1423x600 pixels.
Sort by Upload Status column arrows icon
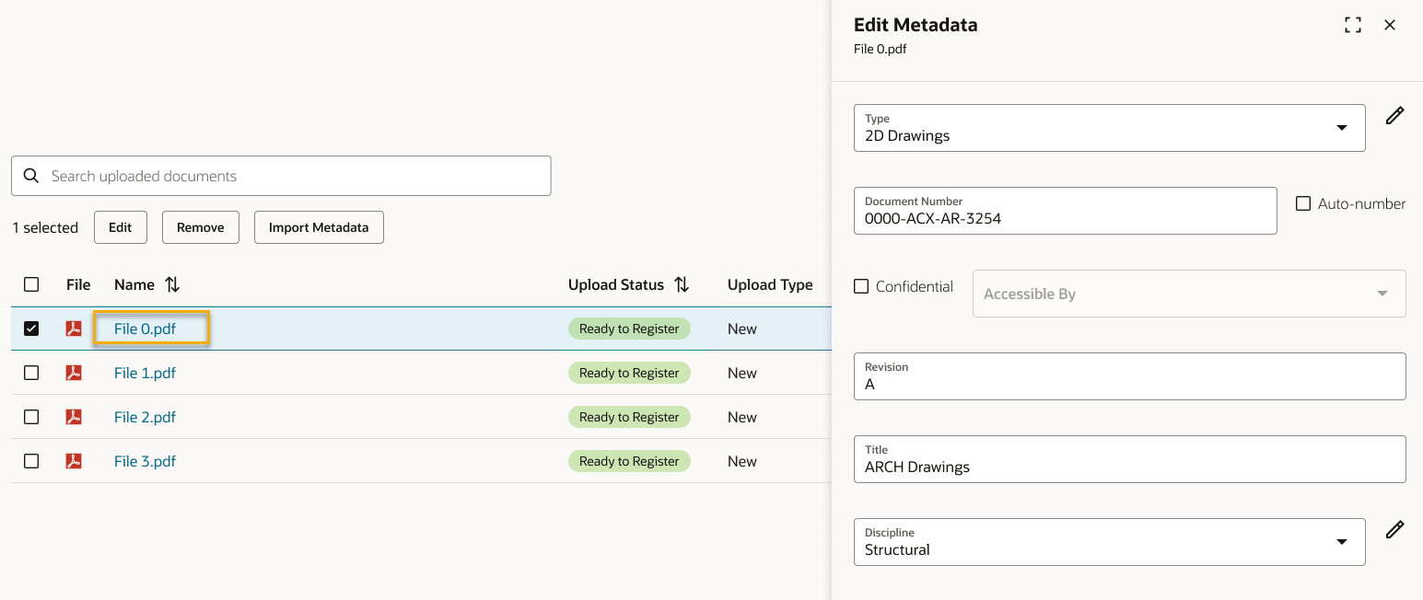pyautogui.click(x=682, y=285)
